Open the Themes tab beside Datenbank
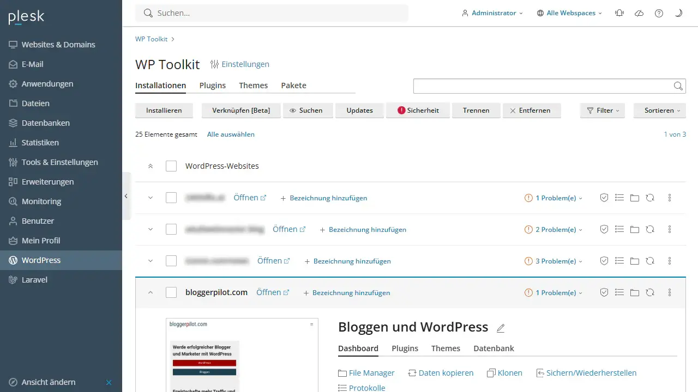The image size is (698, 392). (x=446, y=348)
